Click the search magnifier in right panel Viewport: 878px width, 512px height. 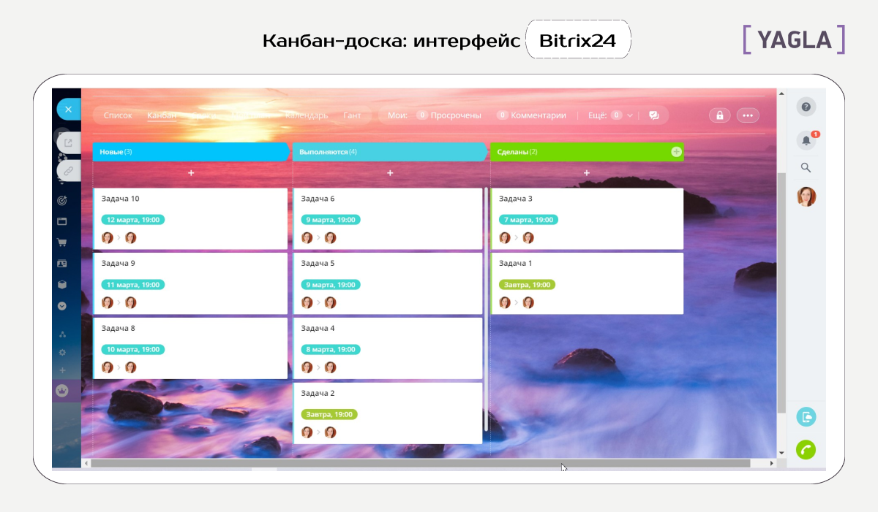[806, 167]
